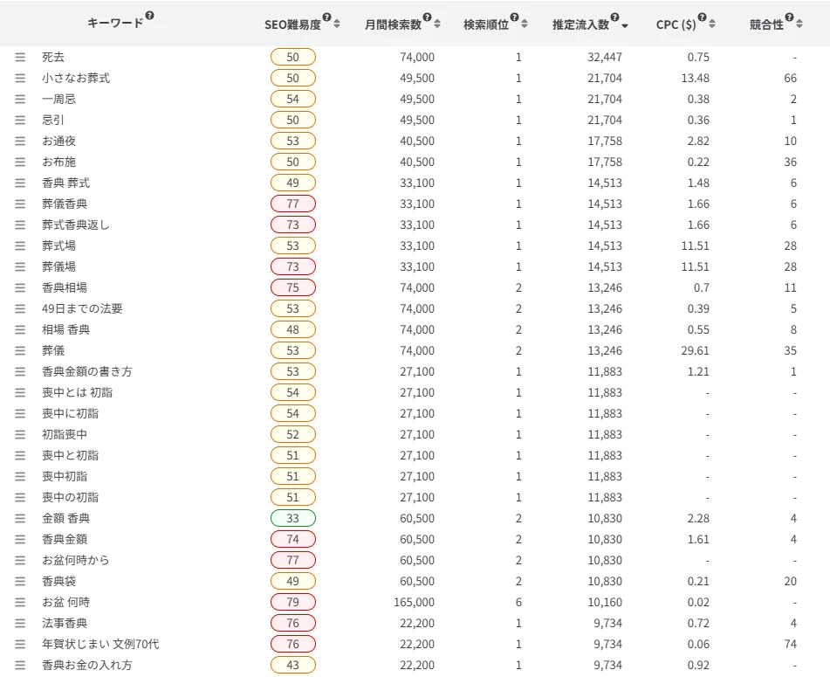Screen dimensions: 830x677
Task: Sort by CPC ($) using its sort arrows
Action: pyautogui.click(x=712, y=24)
